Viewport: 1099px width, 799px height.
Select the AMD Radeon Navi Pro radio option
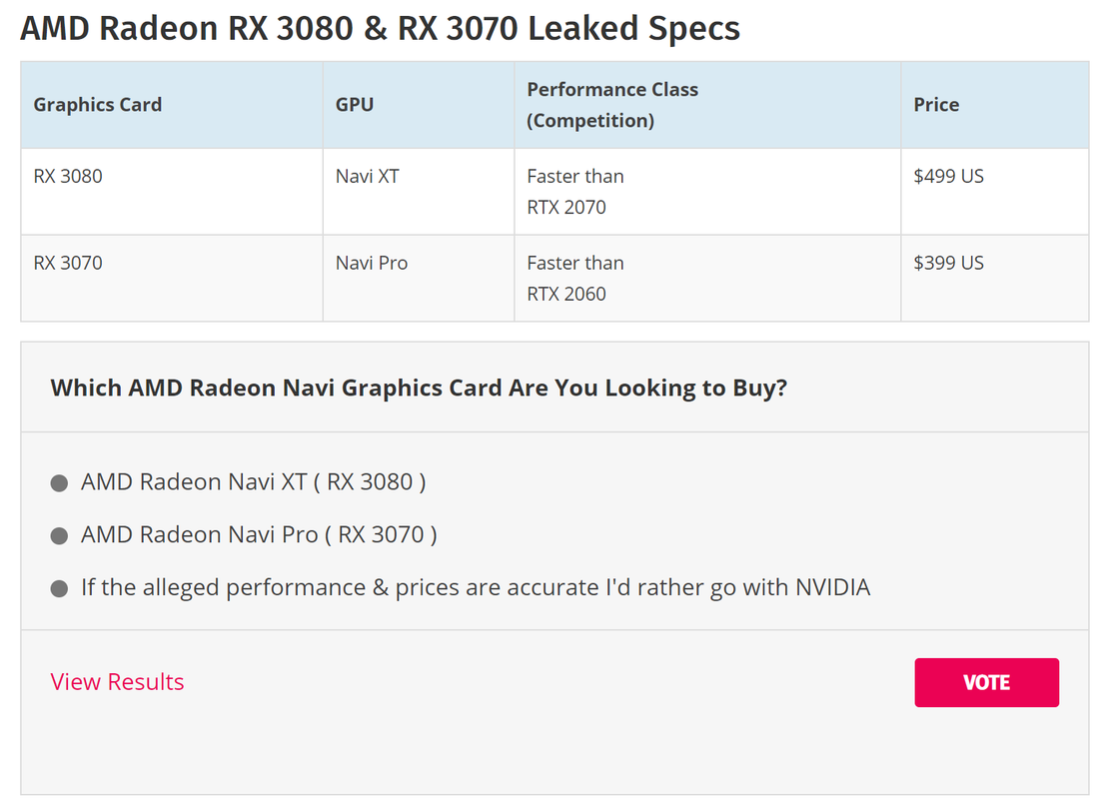point(60,536)
